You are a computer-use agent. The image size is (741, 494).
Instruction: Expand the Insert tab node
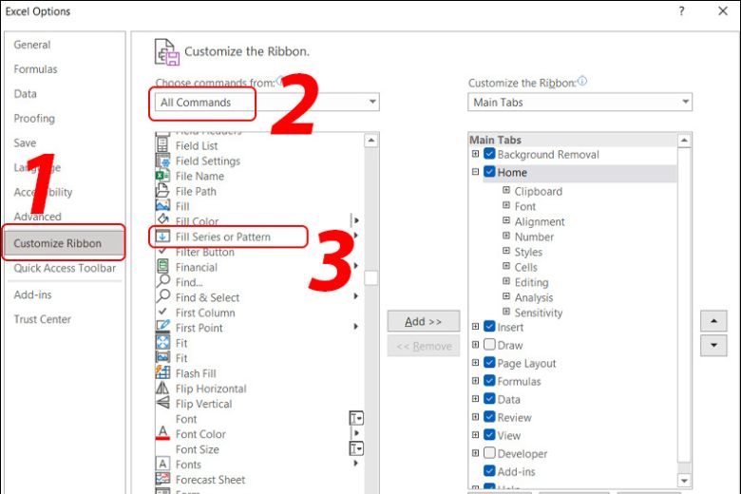[x=475, y=326]
